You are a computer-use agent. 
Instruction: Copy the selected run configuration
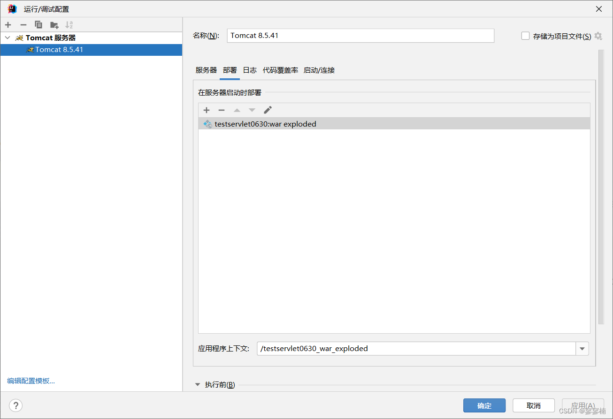click(x=38, y=25)
